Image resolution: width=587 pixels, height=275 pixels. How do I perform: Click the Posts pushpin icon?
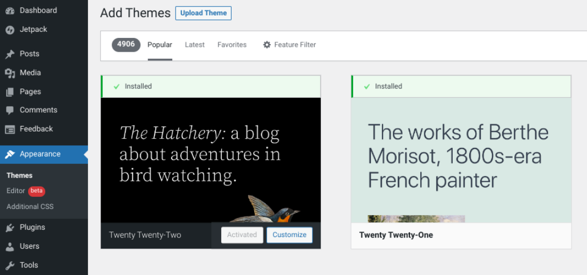pos(10,54)
